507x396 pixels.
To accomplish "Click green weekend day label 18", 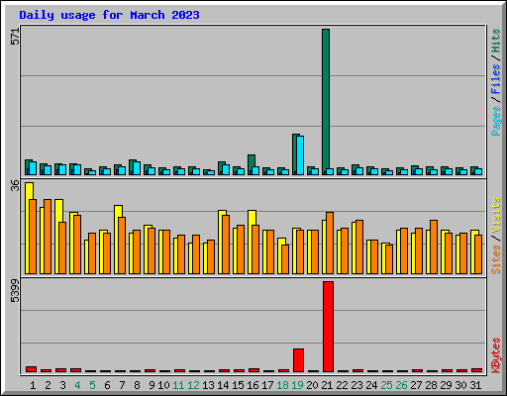I will pos(282,385).
